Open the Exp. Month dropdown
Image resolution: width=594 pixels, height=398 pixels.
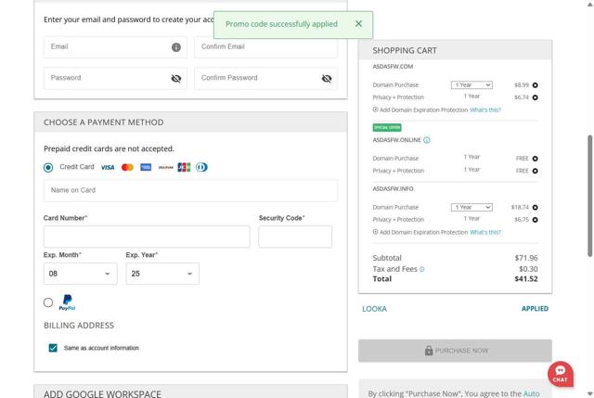click(81, 274)
